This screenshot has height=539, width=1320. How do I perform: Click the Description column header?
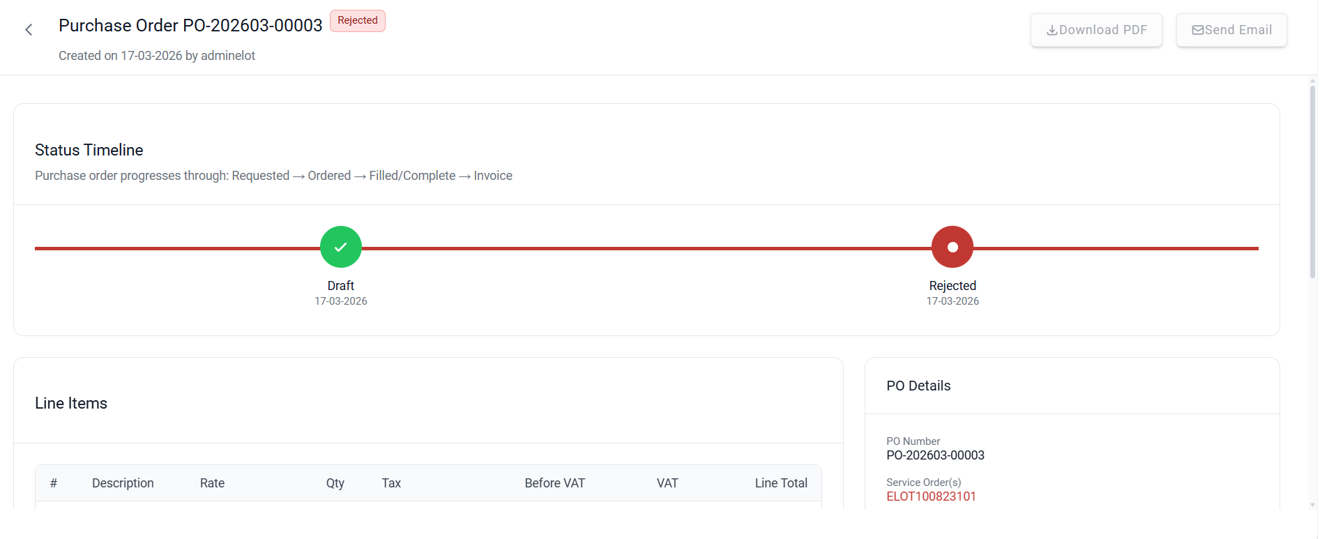[123, 483]
